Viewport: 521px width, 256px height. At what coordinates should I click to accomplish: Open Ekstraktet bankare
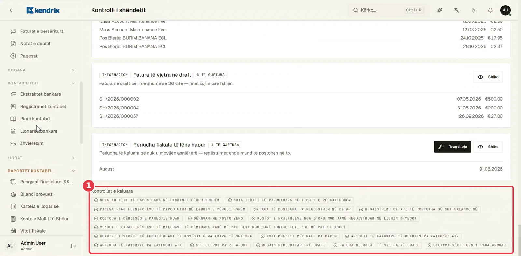point(40,94)
